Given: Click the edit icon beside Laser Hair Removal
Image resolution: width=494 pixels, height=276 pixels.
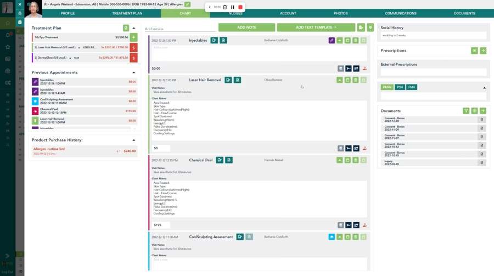Looking at the screenshot, I should pos(228,80).
